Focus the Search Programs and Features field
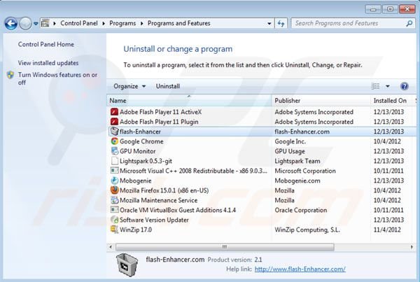The height and width of the screenshot is (282, 420). coord(353,23)
